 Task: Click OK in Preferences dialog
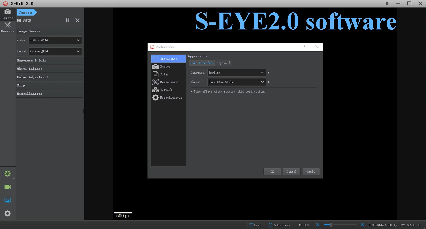[272, 172]
